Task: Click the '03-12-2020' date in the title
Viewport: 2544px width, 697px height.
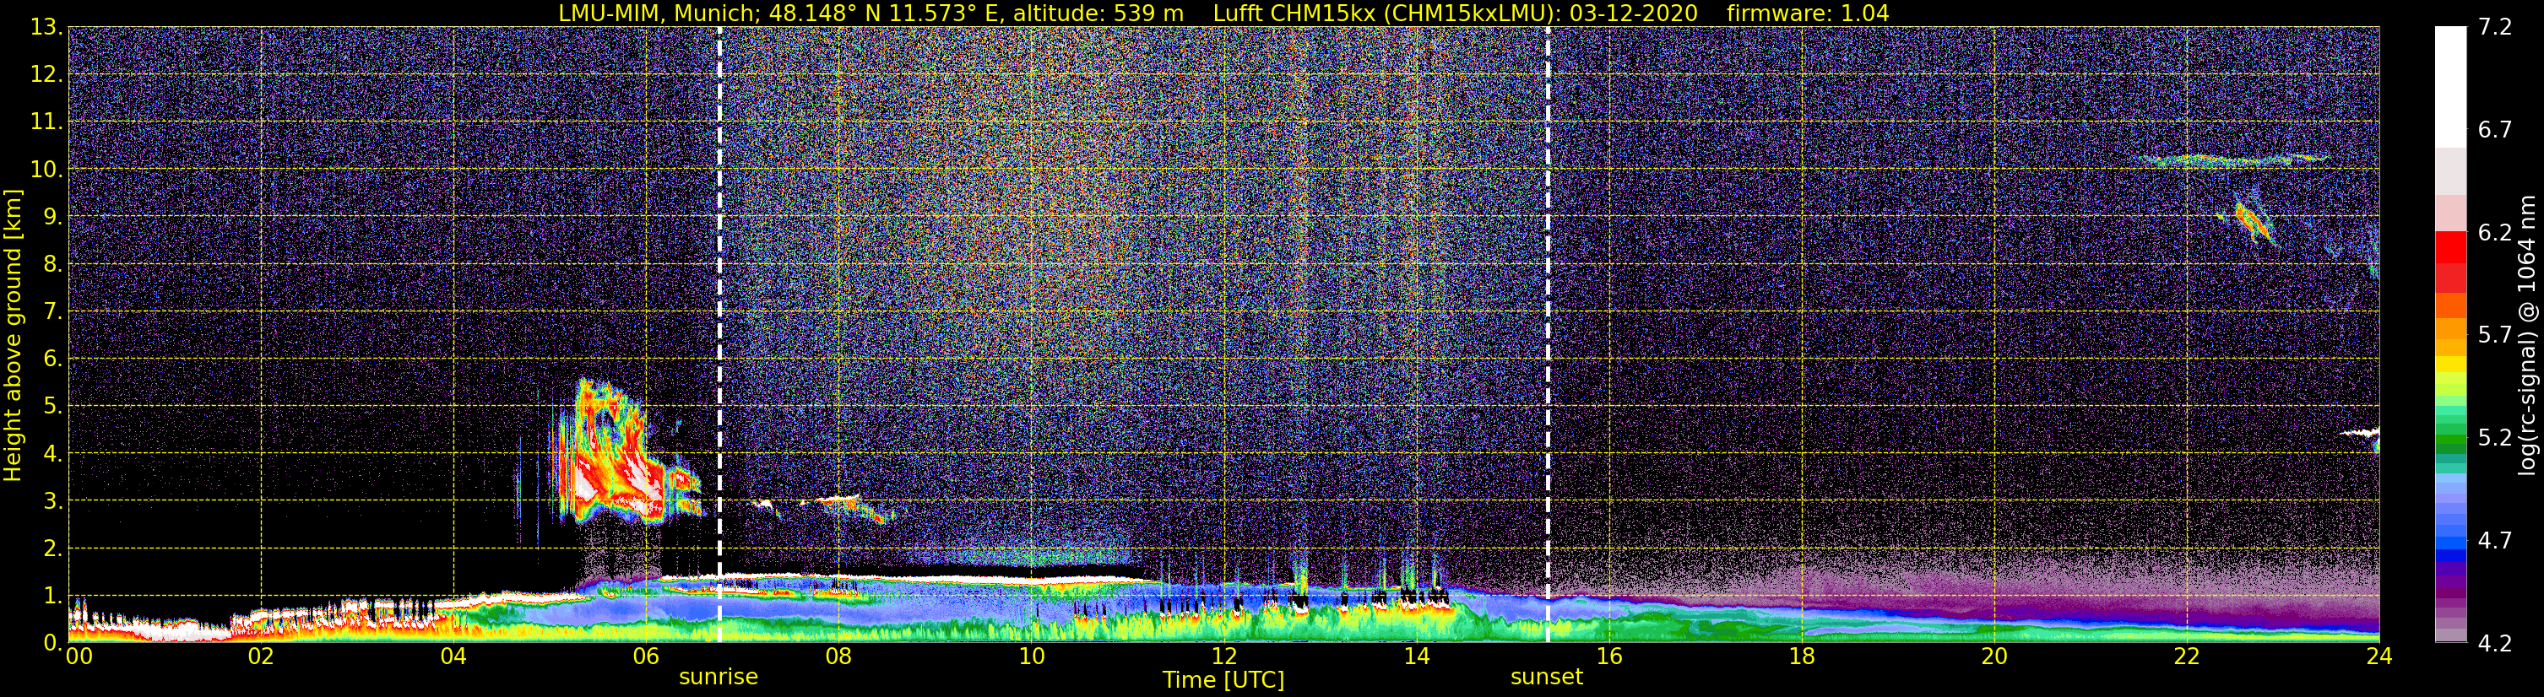Action: (x=1634, y=13)
